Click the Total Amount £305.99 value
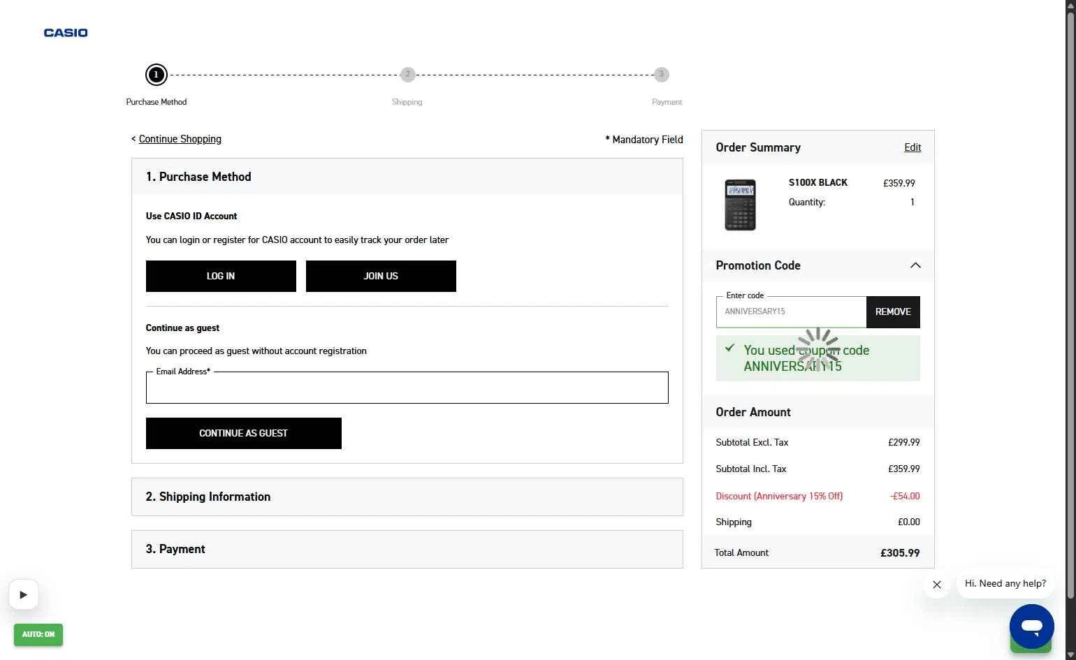 point(900,553)
